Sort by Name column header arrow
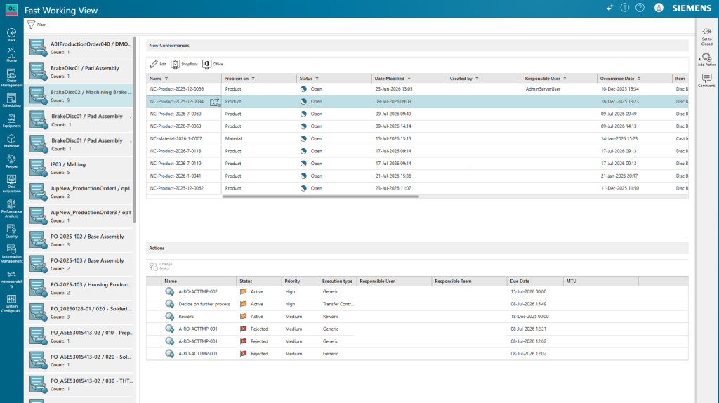Image resolution: width=719 pixels, height=403 pixels. [x=166, y=79]
